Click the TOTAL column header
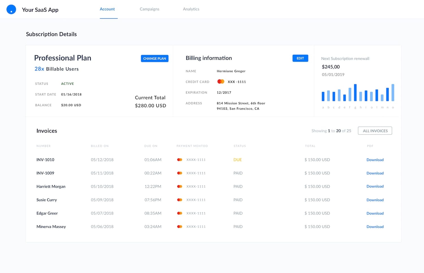The width and height of the screenshot is (424, 273). point(310,146)
